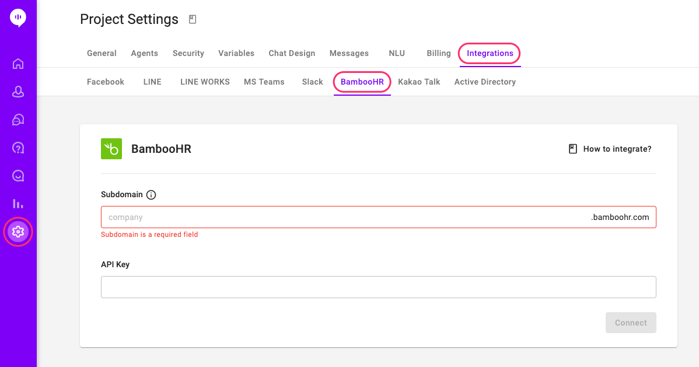699x367 pixels.
Task: Open the Home icon in the sidebar
Action: (18, 64)
